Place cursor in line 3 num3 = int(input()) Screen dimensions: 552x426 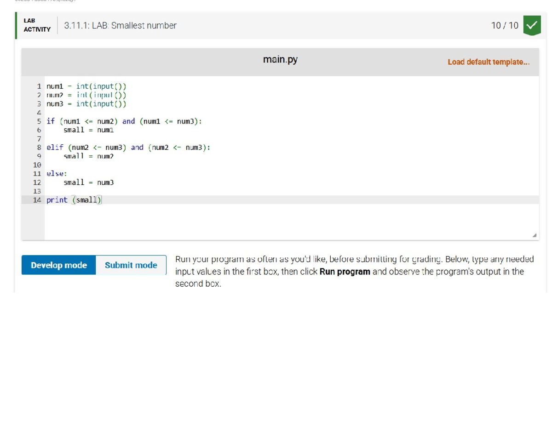(86, 103)
